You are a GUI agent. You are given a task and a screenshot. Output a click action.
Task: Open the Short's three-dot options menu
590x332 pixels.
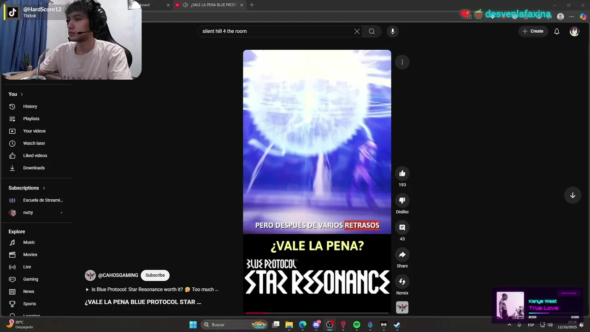coord(402,62)
